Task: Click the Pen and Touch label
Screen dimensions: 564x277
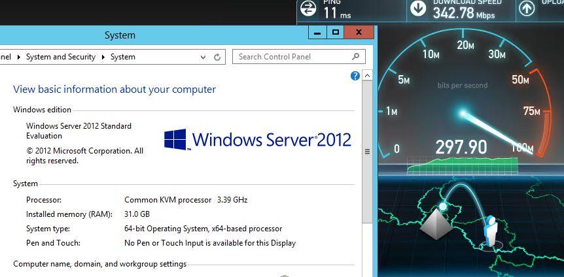Action: pos(53,243)
